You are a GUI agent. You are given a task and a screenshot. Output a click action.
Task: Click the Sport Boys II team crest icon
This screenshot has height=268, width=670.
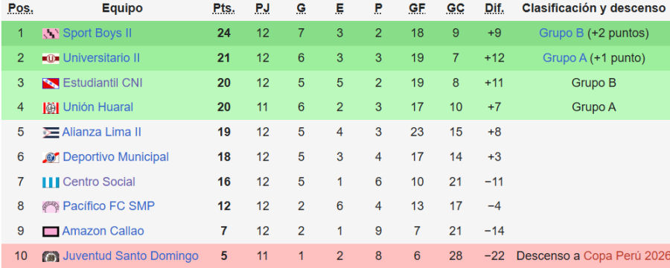click(51, 33)
